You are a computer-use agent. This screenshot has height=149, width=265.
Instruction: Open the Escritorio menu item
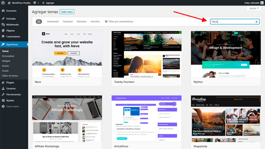pyautogui.click(x=11, y=11)
